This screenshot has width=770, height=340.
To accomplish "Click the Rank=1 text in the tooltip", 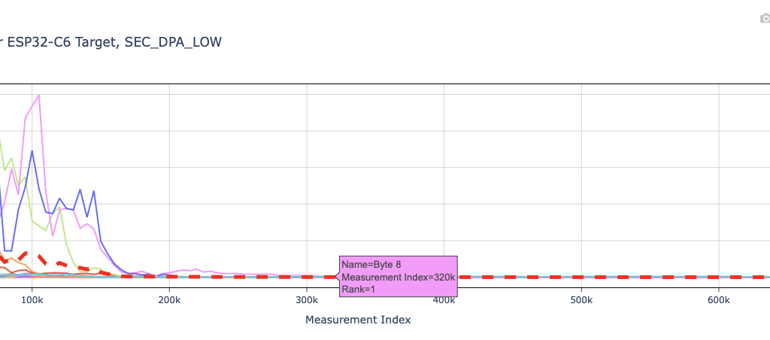I will coord(358,289).
